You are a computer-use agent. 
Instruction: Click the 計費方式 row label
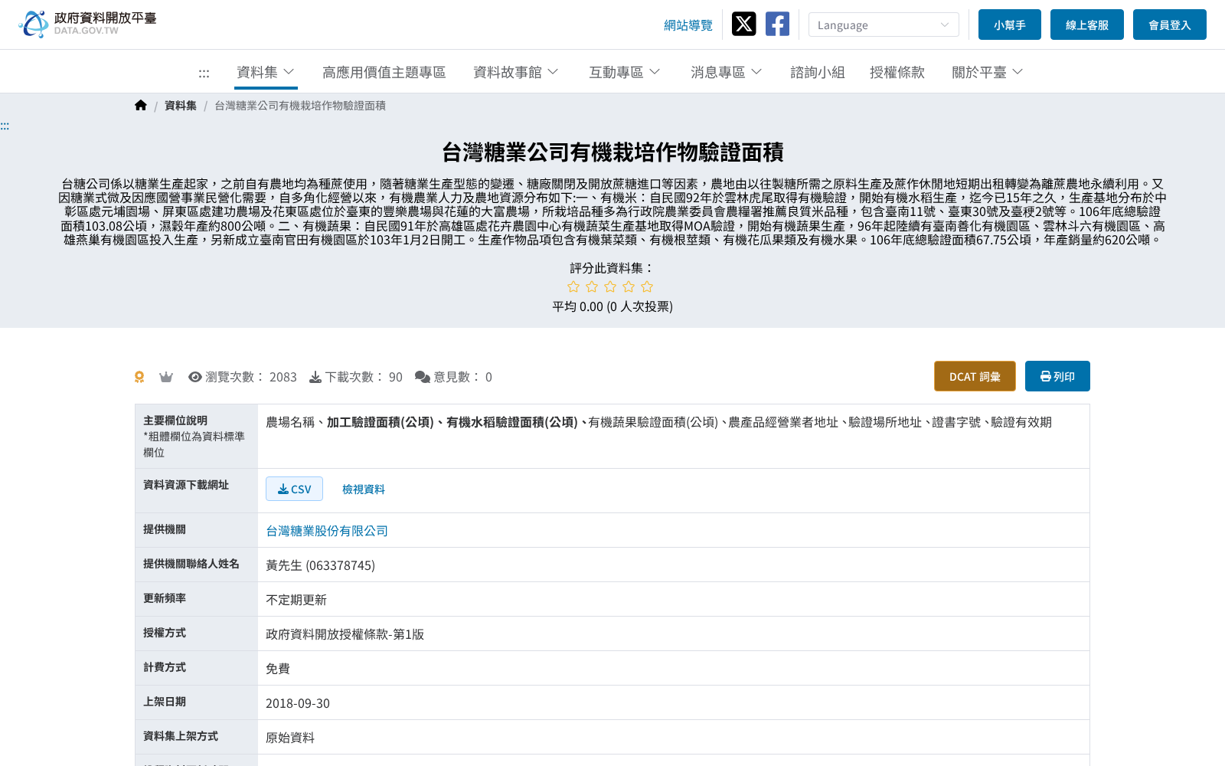[165, 667]
